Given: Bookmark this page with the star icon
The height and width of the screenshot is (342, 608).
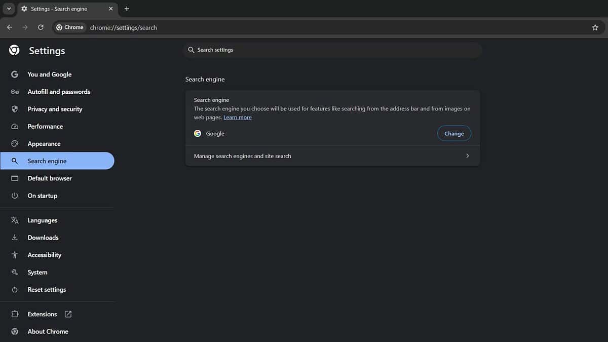Looking at the screenshot, I should pos(595,27).
